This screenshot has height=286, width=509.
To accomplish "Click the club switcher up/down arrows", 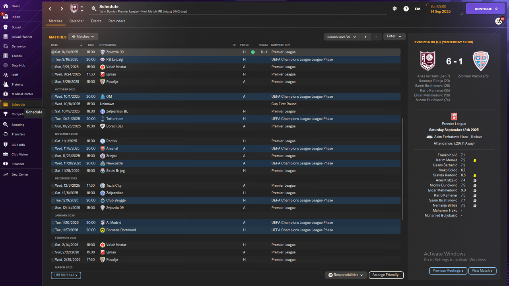I will (x=82, y=9).
